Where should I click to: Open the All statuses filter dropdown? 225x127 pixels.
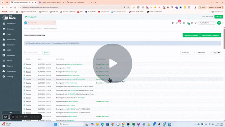tap(188, 53)
